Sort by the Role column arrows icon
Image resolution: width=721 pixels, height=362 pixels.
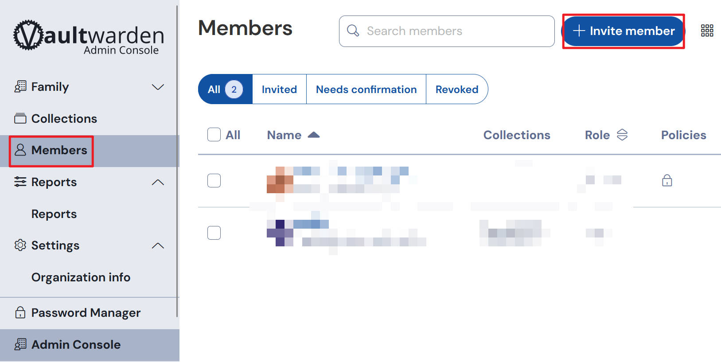click(x=622, y=135)
